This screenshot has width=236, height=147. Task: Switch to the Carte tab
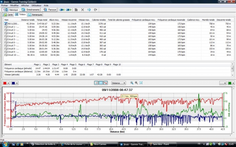point(8,15)
